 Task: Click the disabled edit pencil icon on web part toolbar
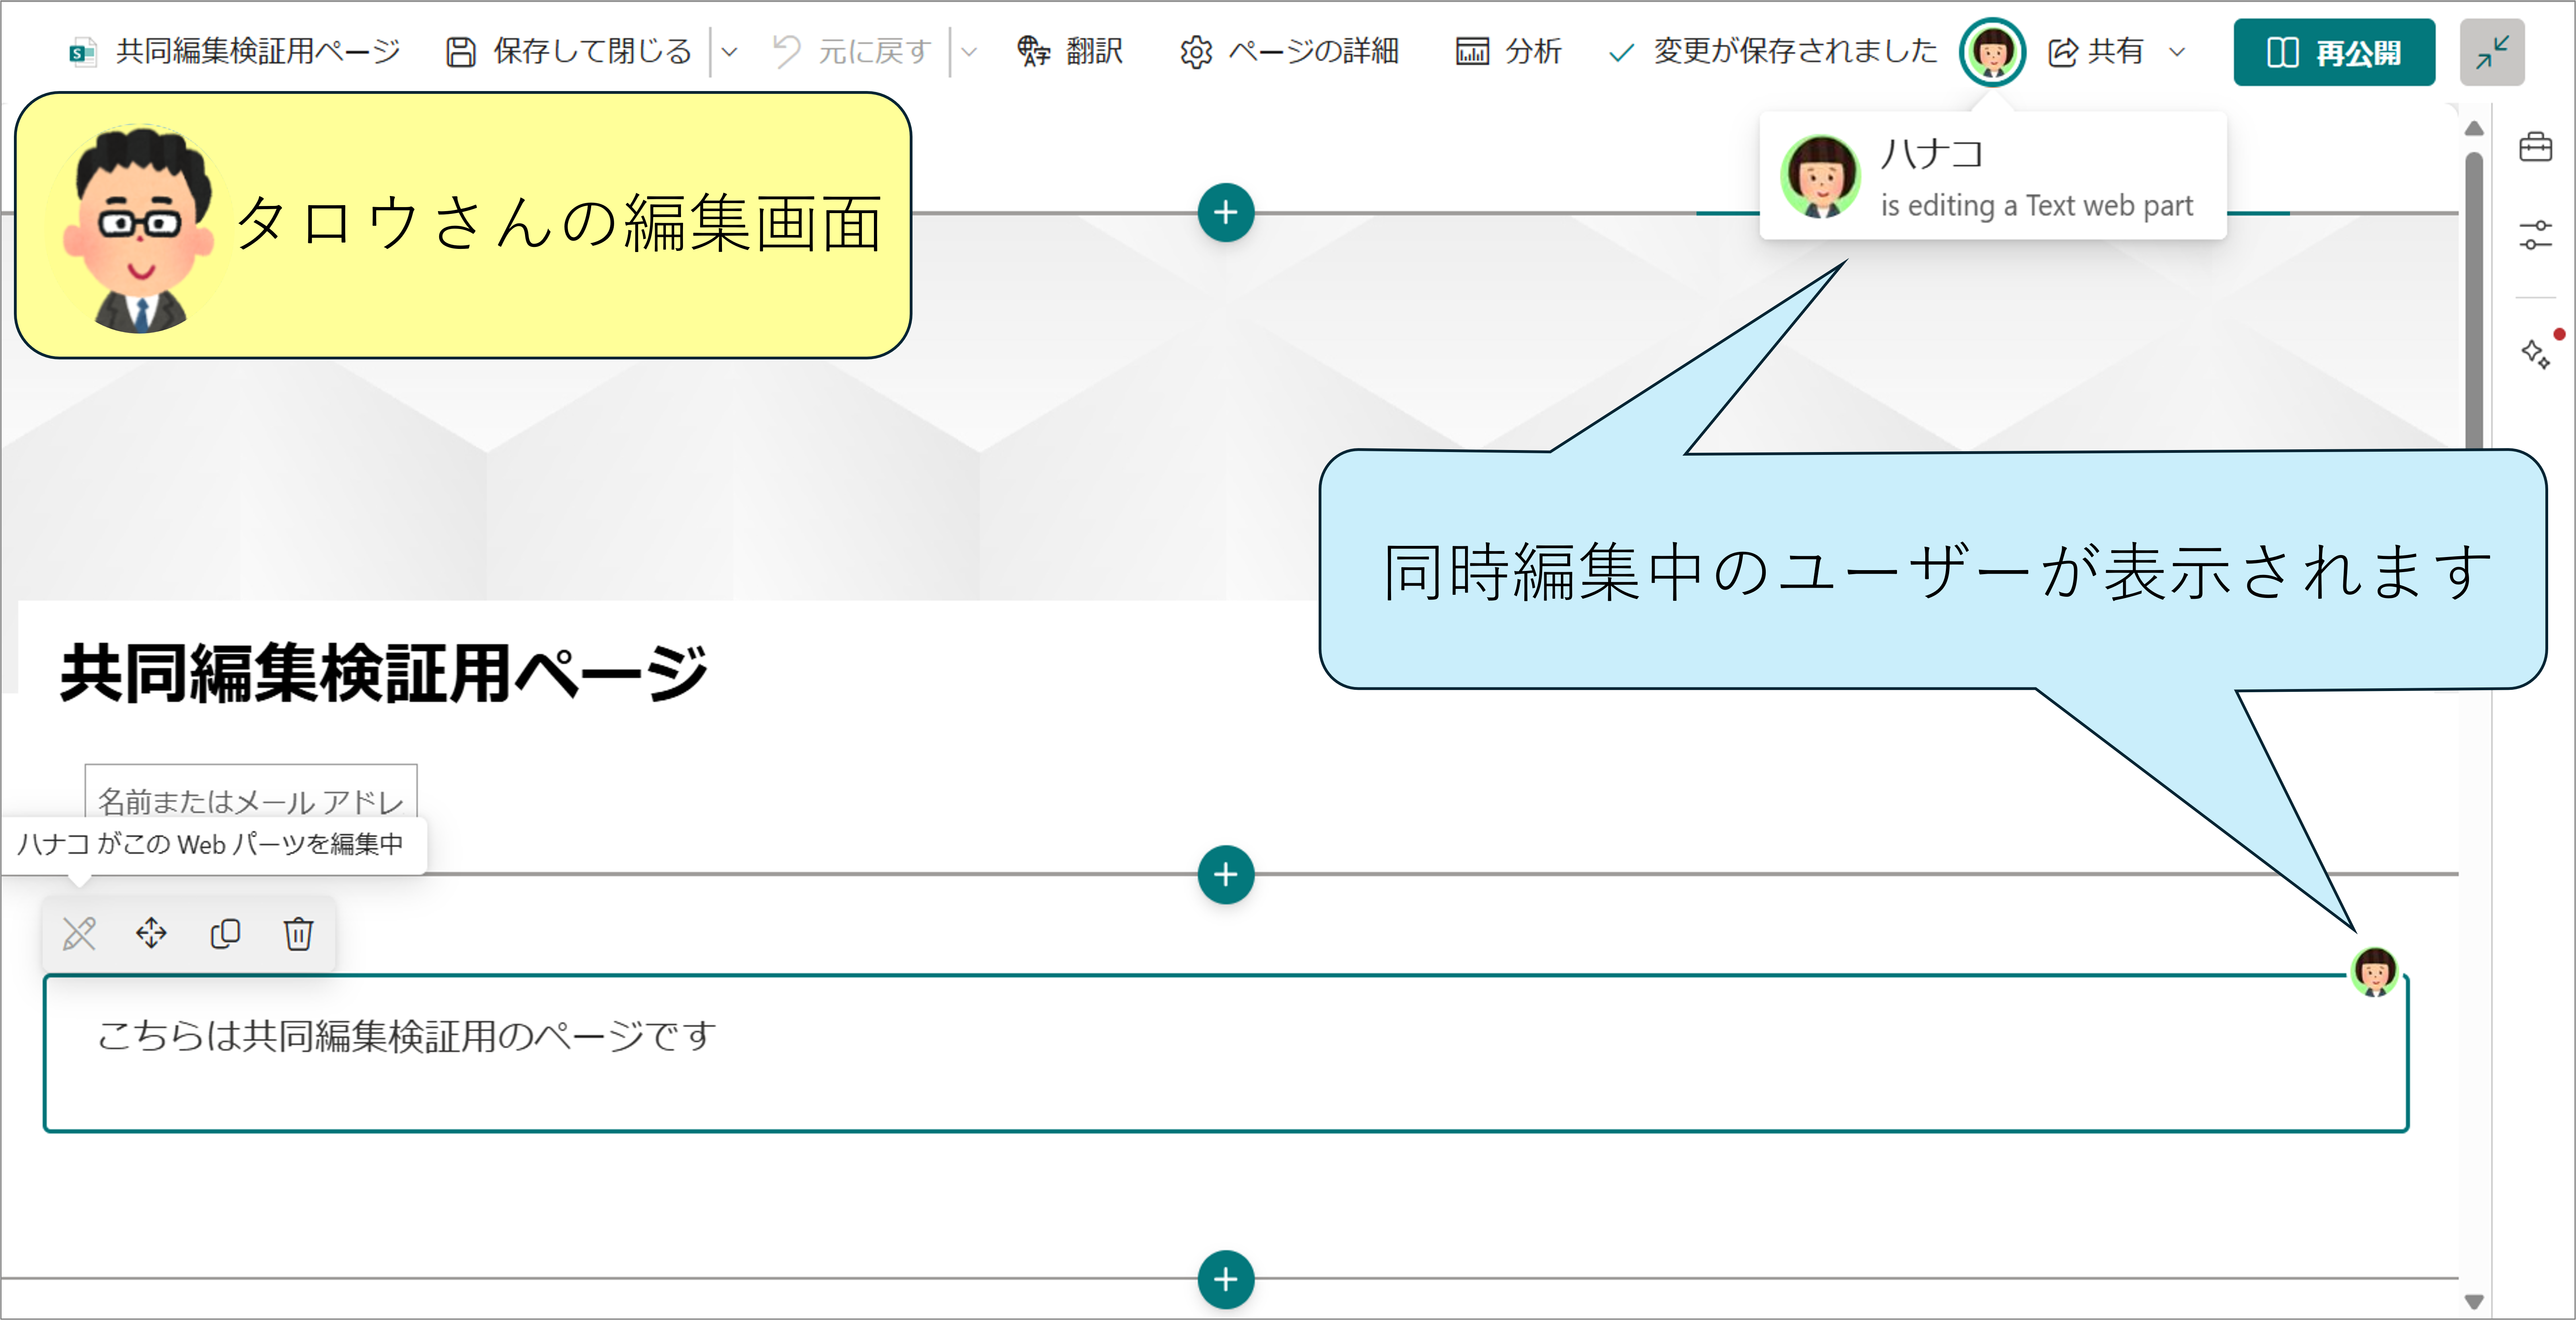[x=79, y=934]
